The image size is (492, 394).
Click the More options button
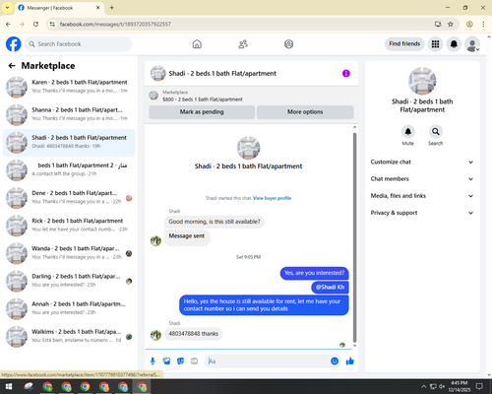(x=305, y=112)
